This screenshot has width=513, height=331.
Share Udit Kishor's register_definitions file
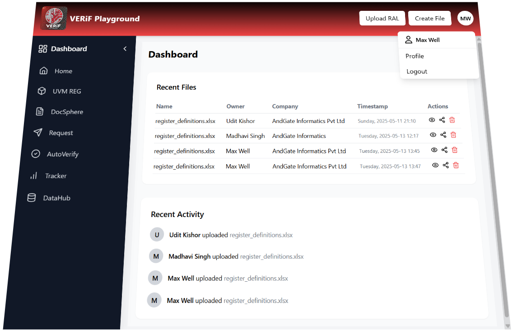point(442,120)
